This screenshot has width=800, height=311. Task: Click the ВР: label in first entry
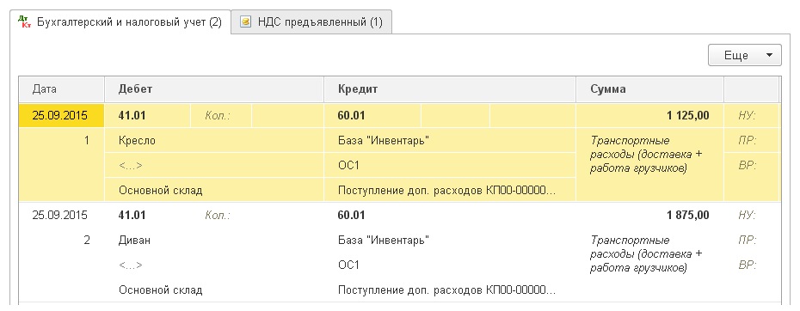click(x=747, y=166)
